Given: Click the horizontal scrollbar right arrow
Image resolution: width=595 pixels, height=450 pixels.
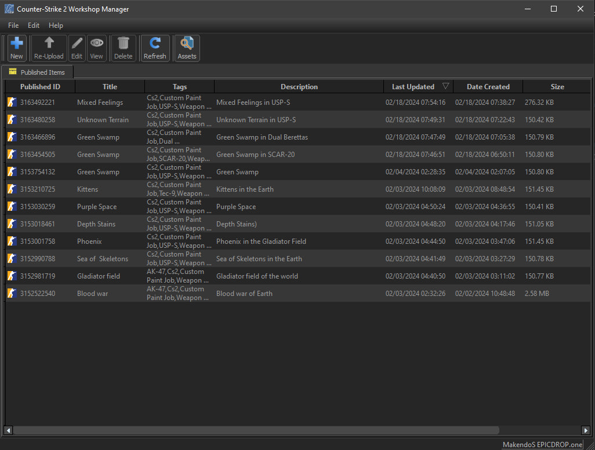Looking at the screenshot, I should (x=586, y=430).
